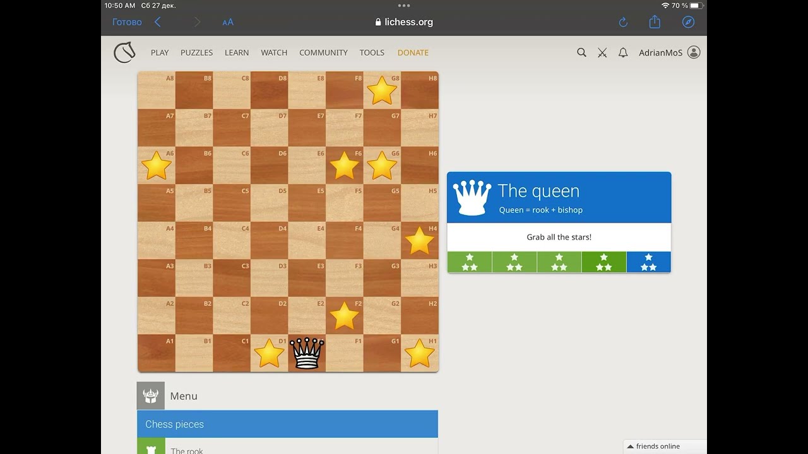Screen dimensions: 808x454
Task: Open the site search magnifier
Action: point(581,52)
